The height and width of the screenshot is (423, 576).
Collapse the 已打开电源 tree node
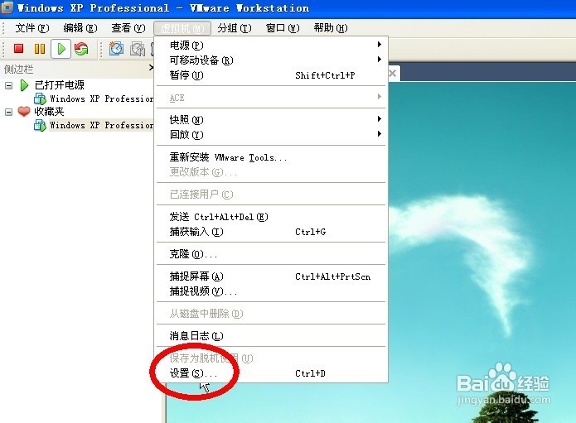8,85
